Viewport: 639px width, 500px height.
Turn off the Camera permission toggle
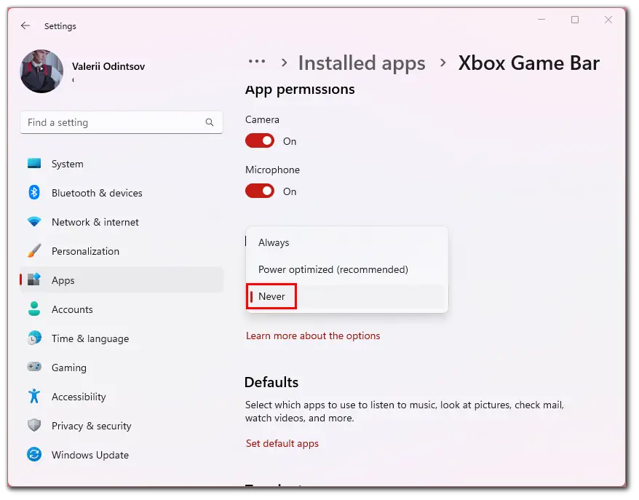coord(260,141)
